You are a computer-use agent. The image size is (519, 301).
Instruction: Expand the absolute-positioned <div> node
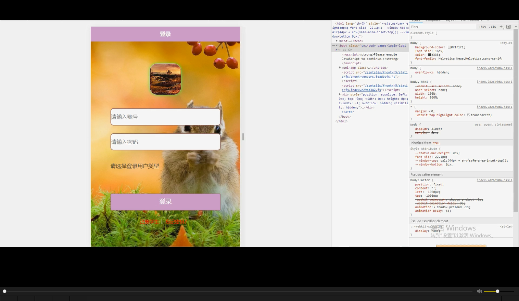point(340,94)
